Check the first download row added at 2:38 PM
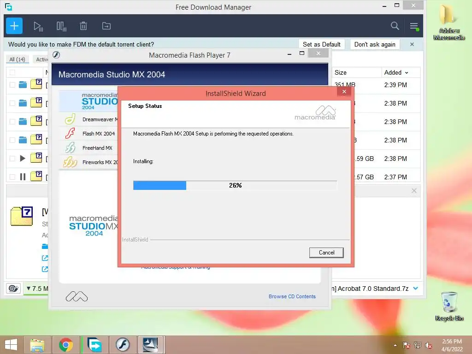The width and height of the screenshot is (472, 354). coord(12,103)
